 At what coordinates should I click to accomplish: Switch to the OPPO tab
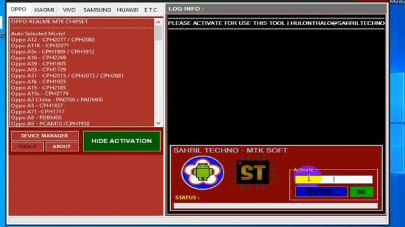click(18, 9)
